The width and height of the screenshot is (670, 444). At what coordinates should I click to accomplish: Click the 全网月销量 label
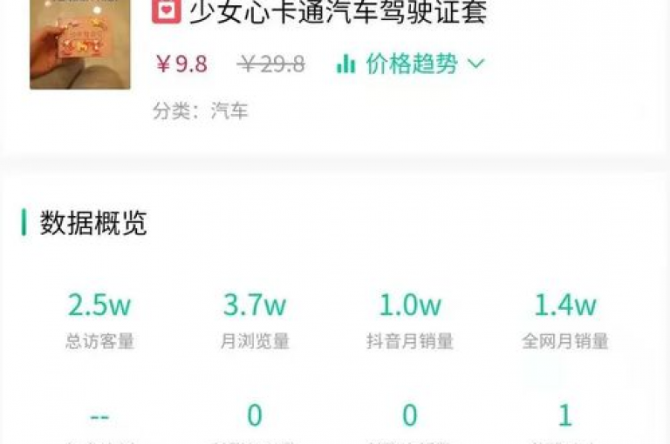(x=565, y=341)
